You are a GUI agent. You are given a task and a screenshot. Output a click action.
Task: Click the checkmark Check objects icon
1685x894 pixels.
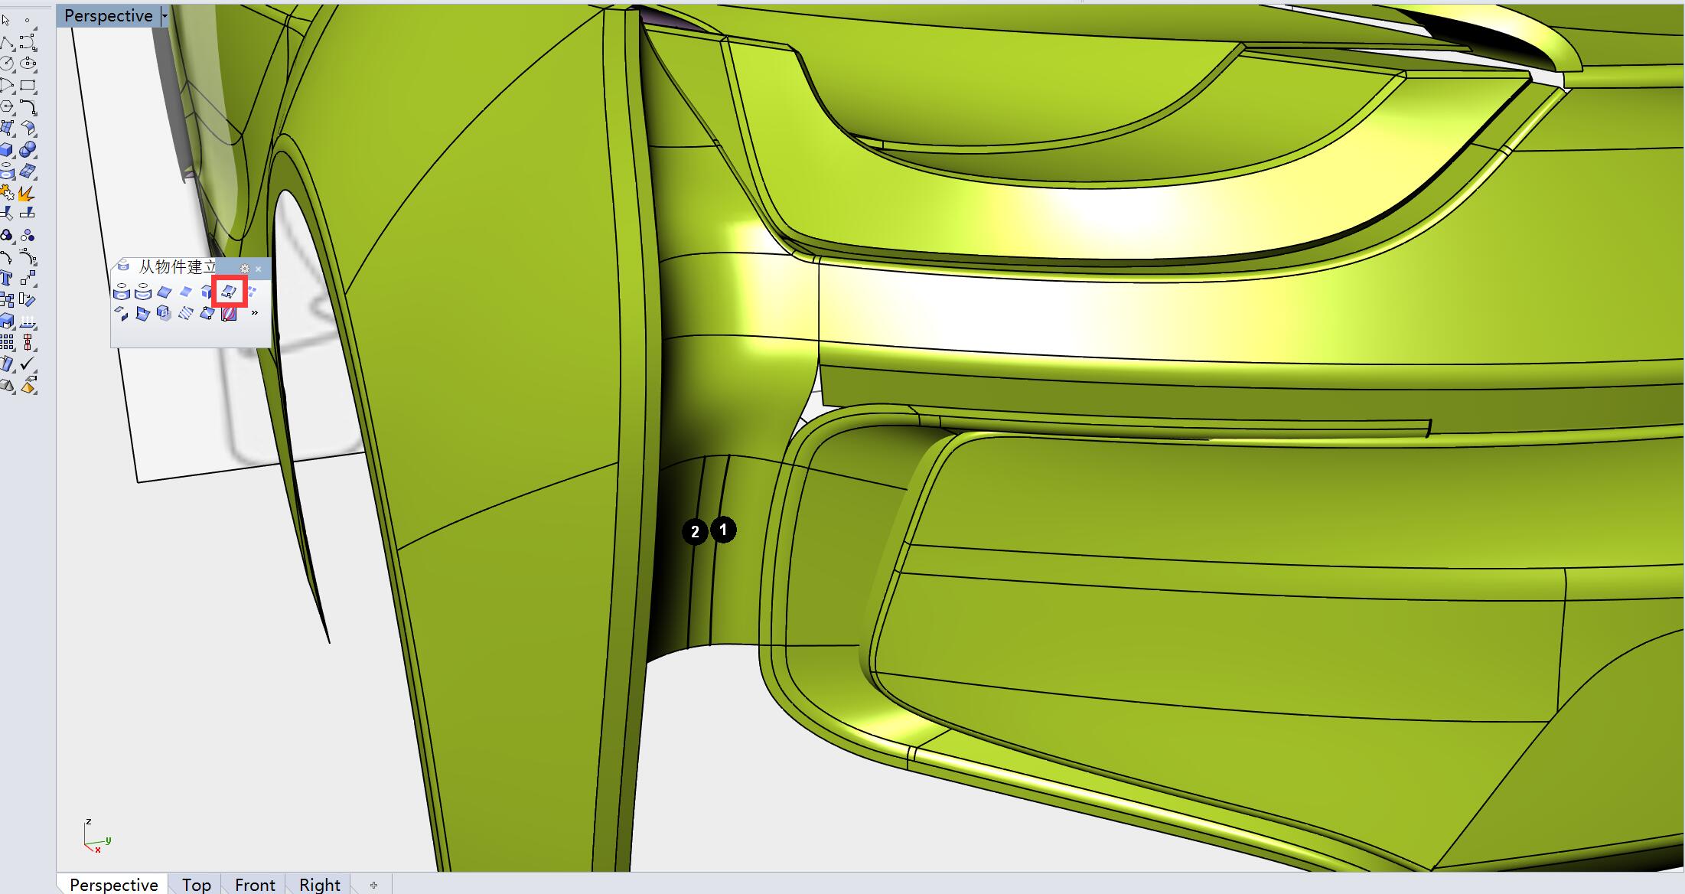click(28, 364)
